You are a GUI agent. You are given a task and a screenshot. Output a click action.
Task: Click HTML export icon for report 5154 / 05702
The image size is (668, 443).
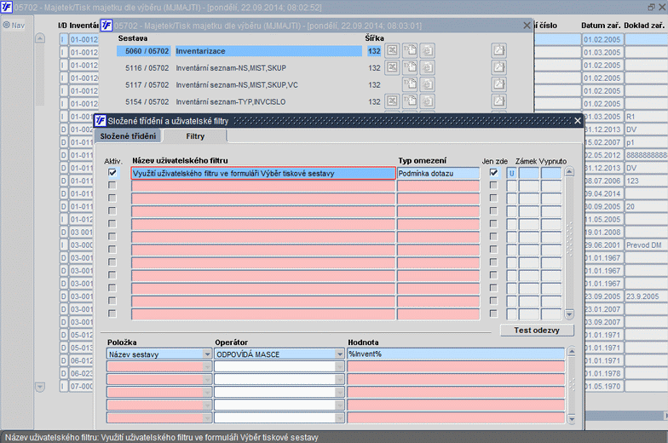[428, 101]
